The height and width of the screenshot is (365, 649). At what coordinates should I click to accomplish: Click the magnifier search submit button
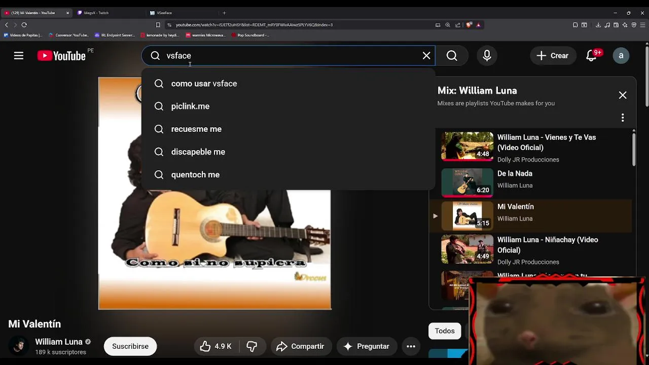click(x=452, y=56)
